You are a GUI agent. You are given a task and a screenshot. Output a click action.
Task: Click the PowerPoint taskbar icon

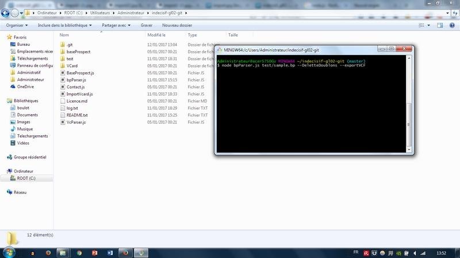pos(94,253)
